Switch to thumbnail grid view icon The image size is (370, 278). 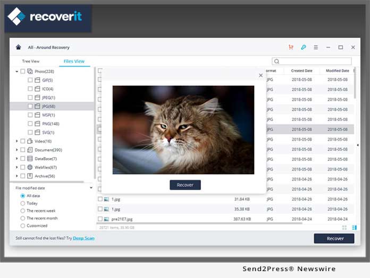[x=344, y=227]
